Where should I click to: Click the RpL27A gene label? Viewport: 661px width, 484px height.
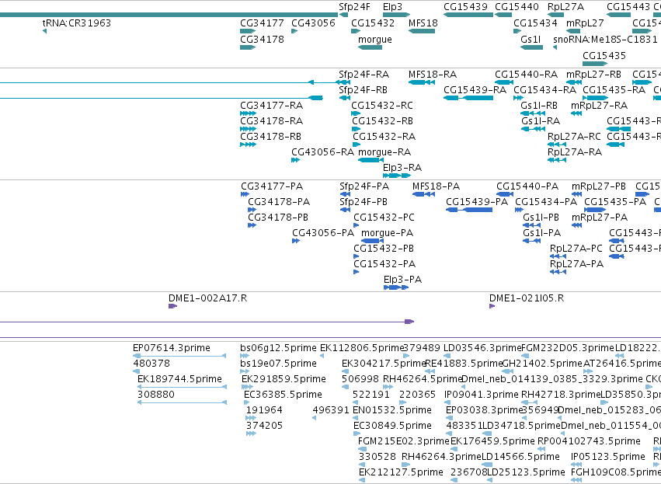point(565,7)
